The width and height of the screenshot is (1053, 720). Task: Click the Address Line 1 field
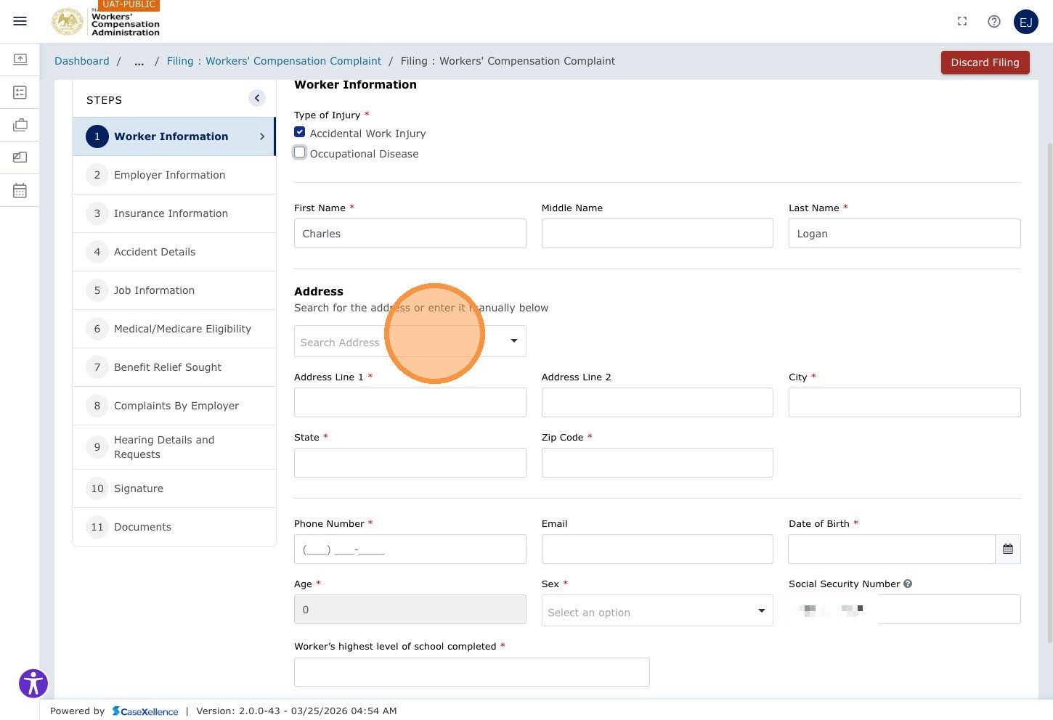tap(410, 403)
